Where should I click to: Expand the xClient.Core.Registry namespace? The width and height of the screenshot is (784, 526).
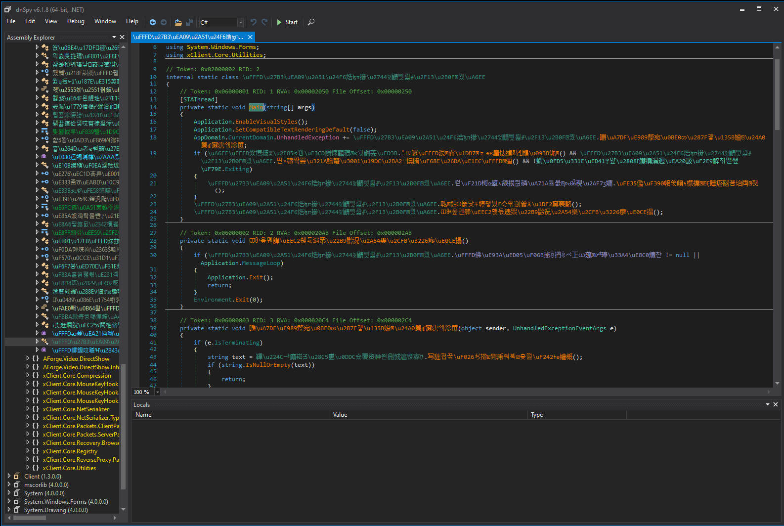28,451
